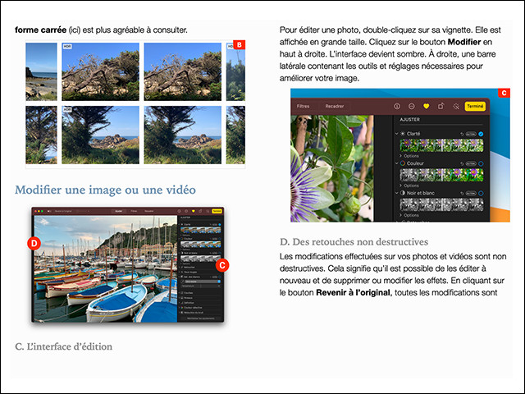The width and height of the screenshot is (525, 394).
Task: Click the red C badge on flower screenshot
Action: [x=504, y=94]
